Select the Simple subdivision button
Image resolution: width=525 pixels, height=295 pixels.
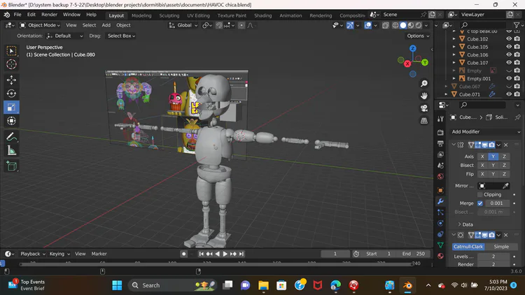click(501, 247)
